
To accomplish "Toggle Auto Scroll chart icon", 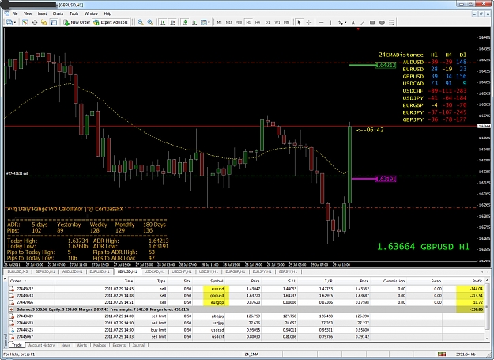I will coord(163,22).
